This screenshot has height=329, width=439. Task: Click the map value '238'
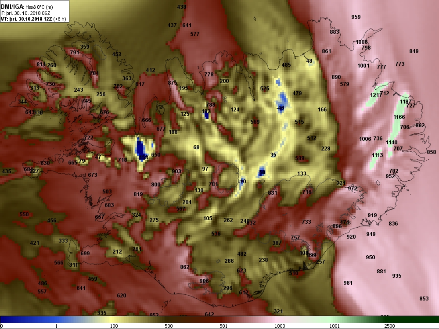(263, 260)
